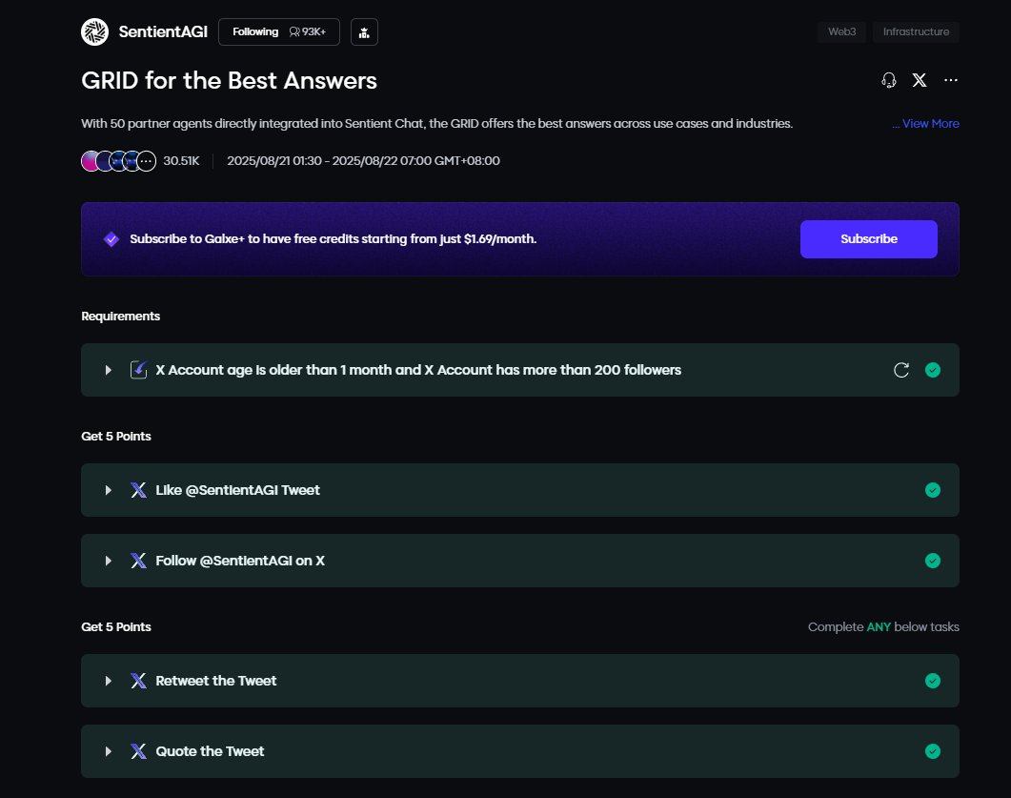
Task: Click the Subscribe button
Action: pyautogui.click(x=868, y=238)
